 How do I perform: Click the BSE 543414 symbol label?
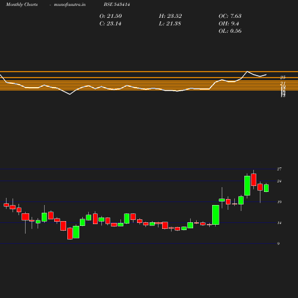(x=117, y=4)
